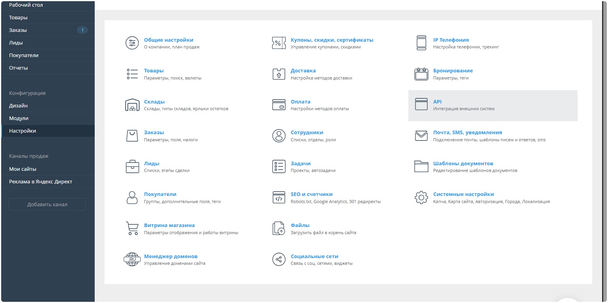
Task: Click the vertical scrollbar on right edge
Action: [604, 150]
